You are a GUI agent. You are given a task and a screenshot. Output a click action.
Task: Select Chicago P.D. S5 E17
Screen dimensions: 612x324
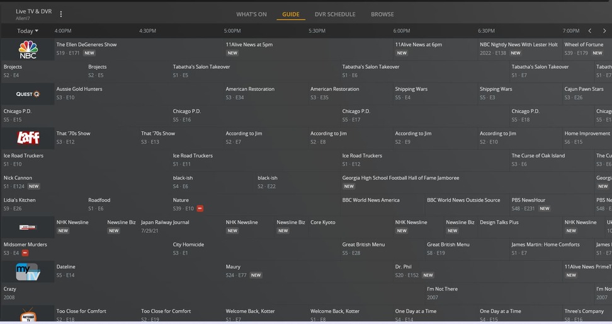(425, 116)
